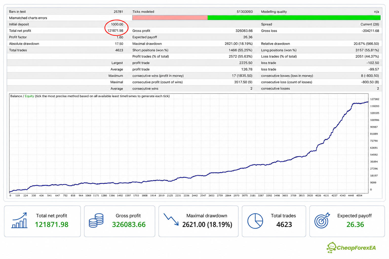The height and width of the screenshot is (259, 389).
Task: Select the Expected payoff value 26.36 in the table
Action: [x=248, y=37]
